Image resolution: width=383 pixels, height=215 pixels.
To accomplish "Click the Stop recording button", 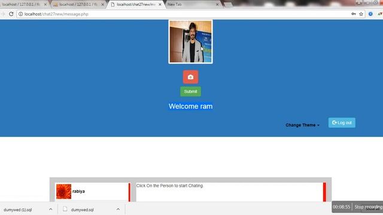I will pyautogui.click(x=368, y=207).
